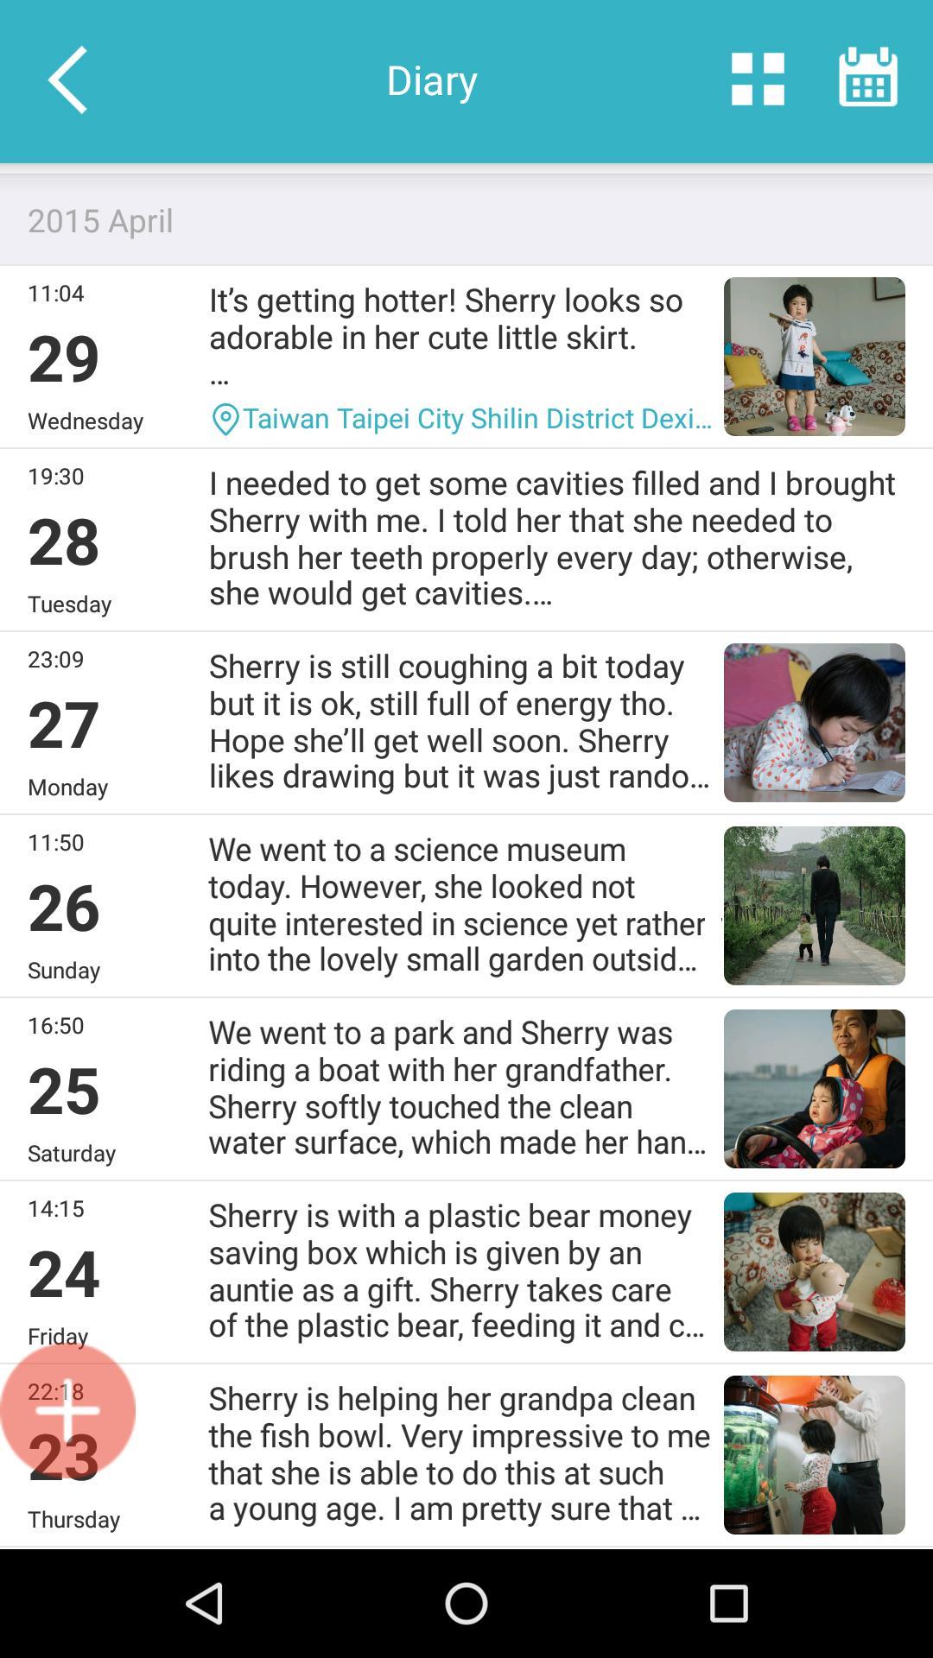This screenshot has height=1658, width=933.
Task: Open photo of Sherry drawing
Action: (x=815, y=723)
